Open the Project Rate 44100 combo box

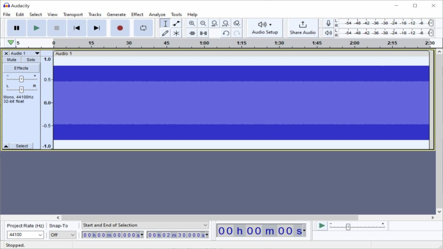point(25,235)
